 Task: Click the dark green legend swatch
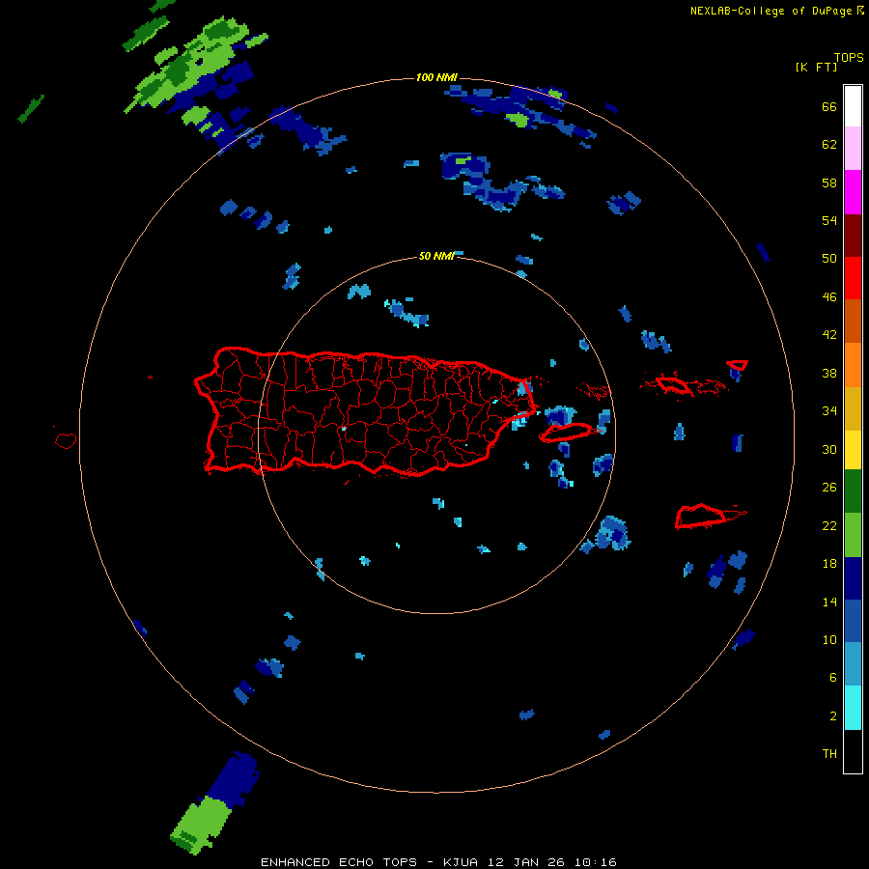click(853, 491)
